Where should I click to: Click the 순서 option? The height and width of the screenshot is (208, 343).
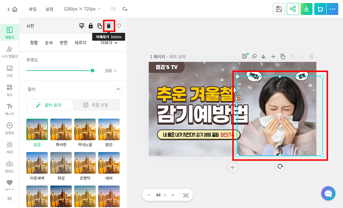point(49,42)
